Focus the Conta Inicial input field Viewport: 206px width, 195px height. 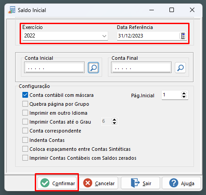54,68
